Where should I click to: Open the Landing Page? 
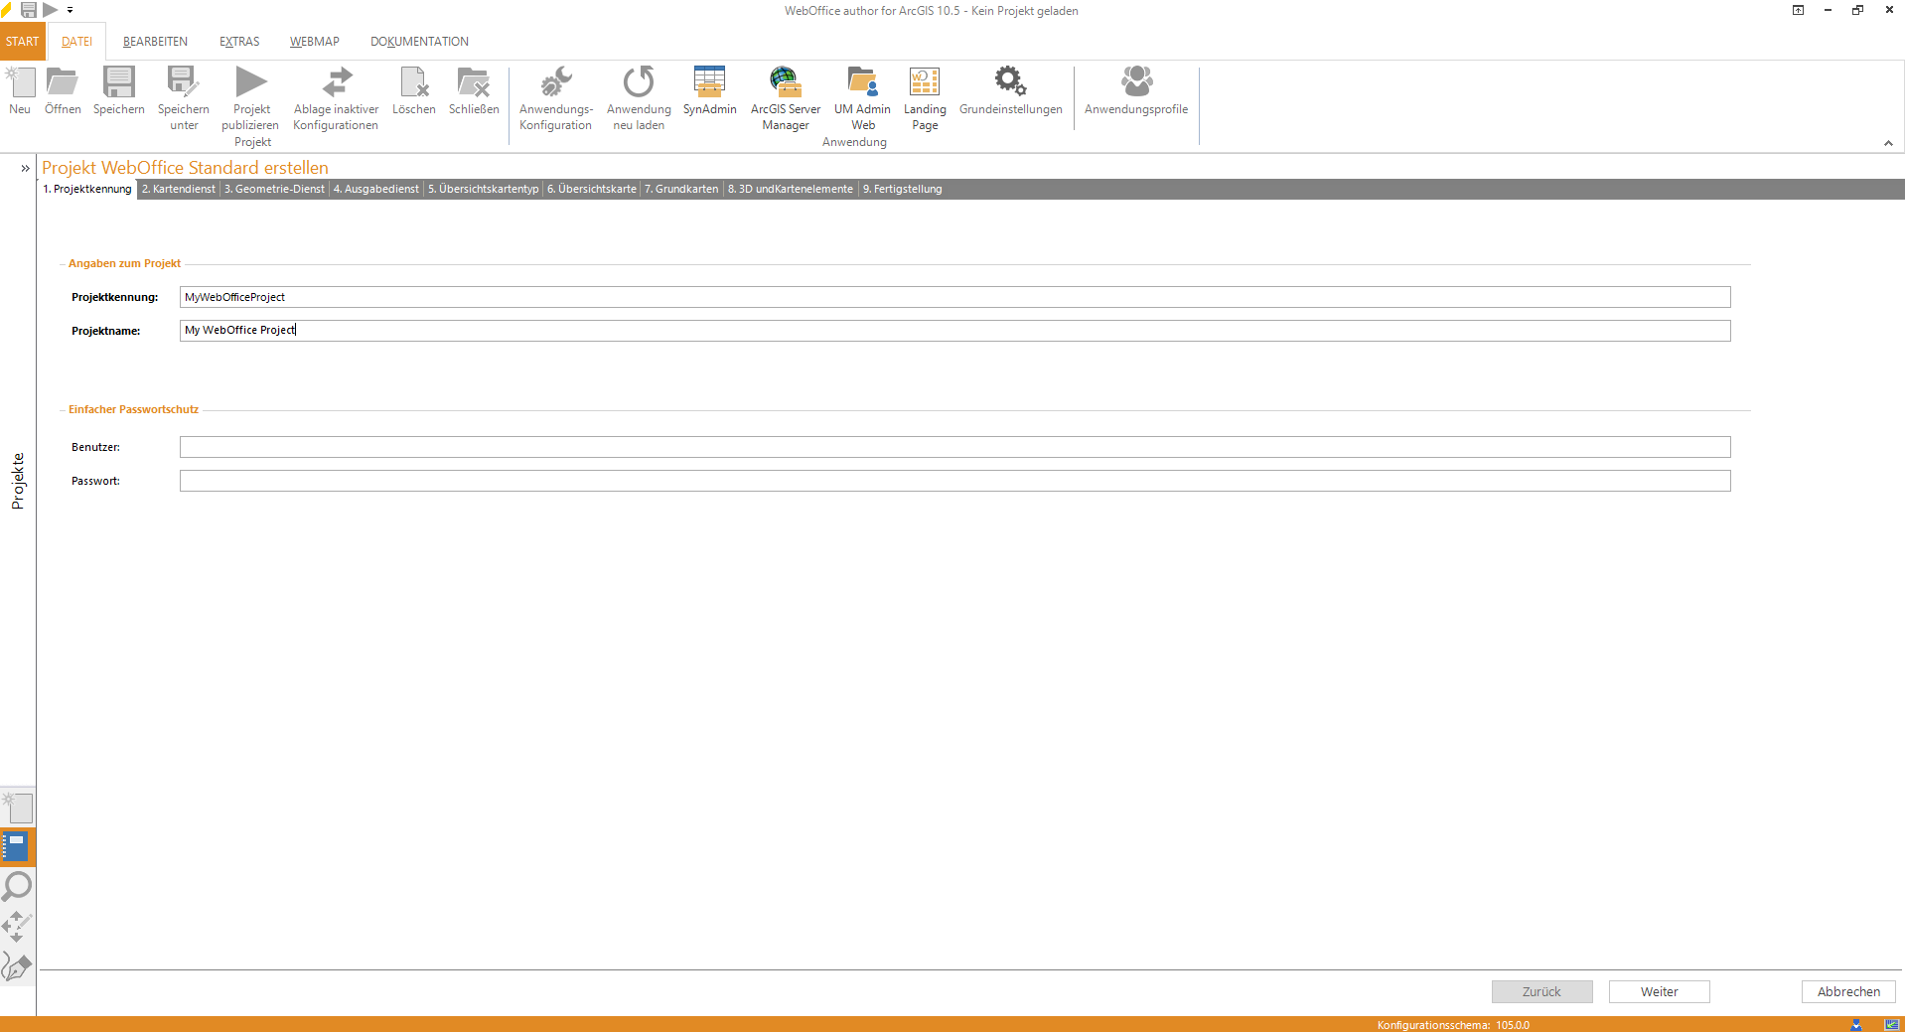[x=925, y=99]
